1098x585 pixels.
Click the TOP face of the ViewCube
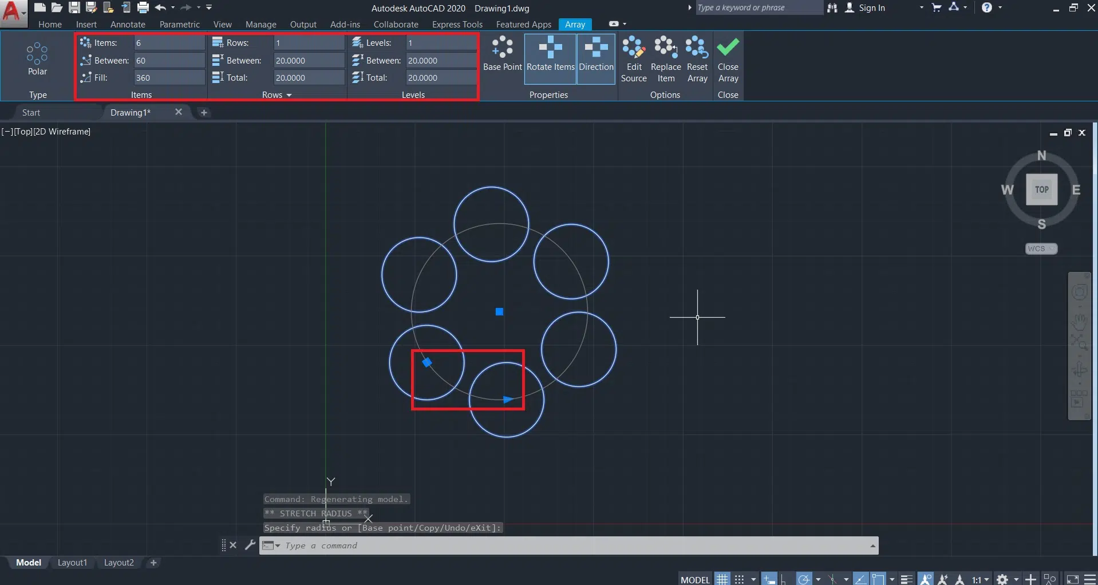click(x=1041, y=189)
